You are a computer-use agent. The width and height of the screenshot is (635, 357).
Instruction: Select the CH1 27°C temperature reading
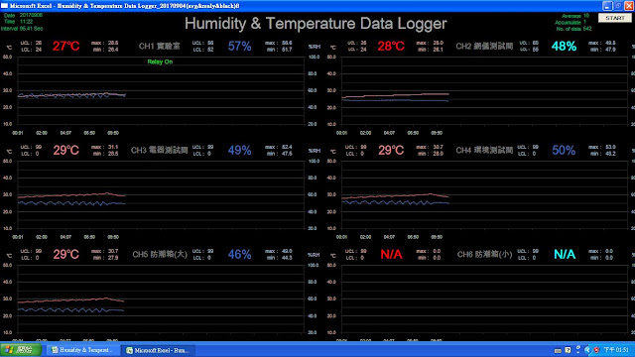pos(66,47)
